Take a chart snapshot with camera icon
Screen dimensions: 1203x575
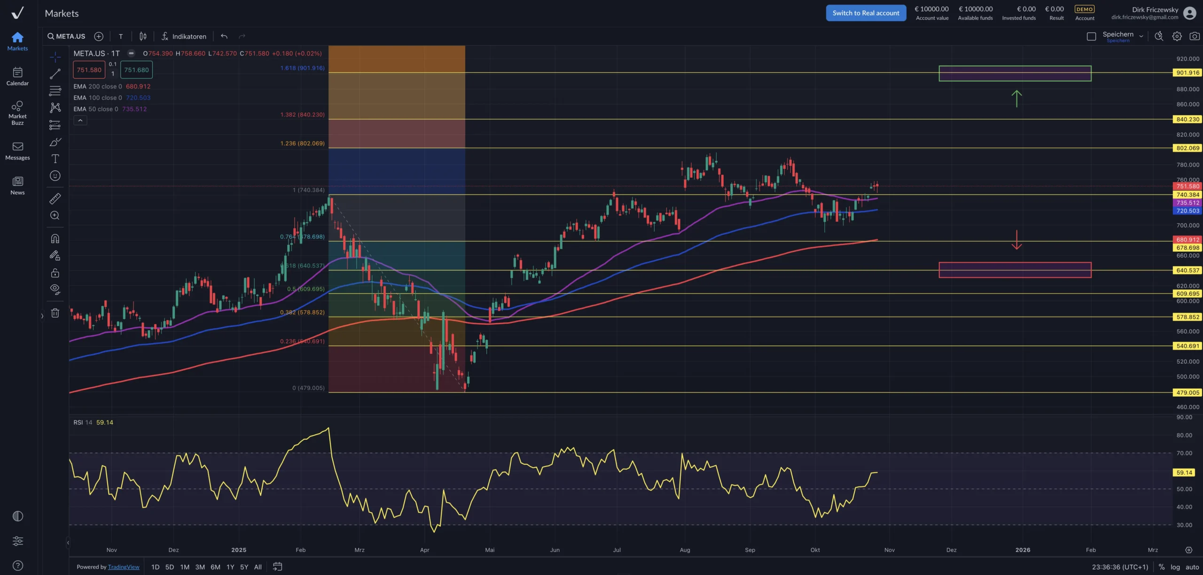(1194, 36)
